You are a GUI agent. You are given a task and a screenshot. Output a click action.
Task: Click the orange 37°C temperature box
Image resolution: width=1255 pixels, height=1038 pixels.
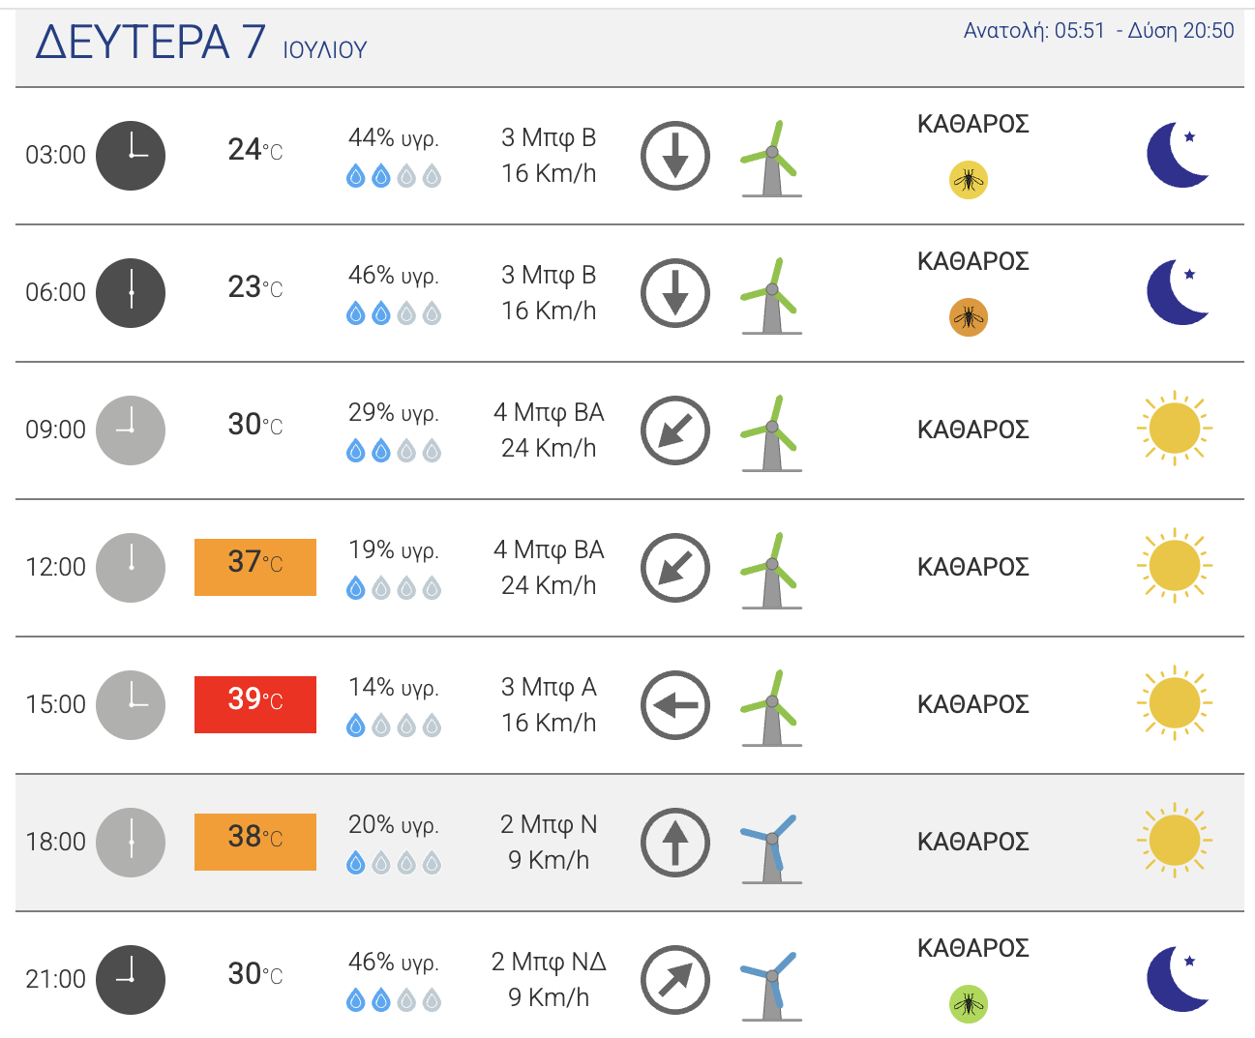[x=255, y=567]
